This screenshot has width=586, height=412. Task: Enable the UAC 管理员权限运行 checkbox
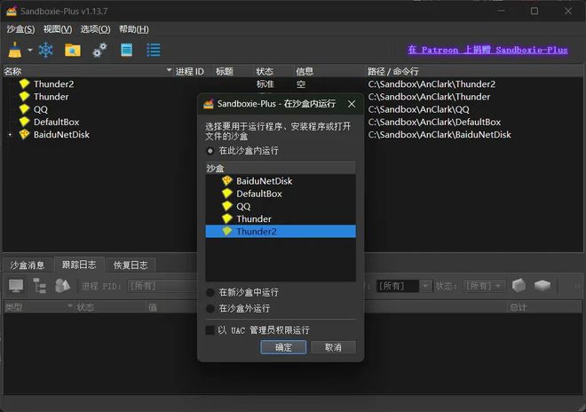(x=210, y=330)
